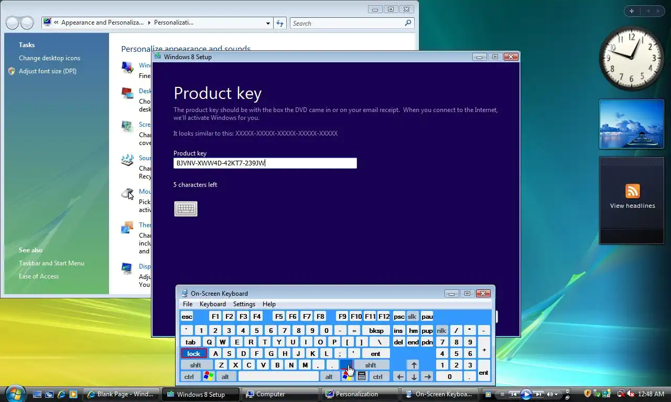Click the security shield icon in the system tray
Viewport: 671px width, 402px height.
coord(588,394)
